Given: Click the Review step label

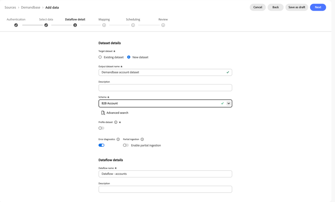Looking at the screenshot, I should click(163, 20).
